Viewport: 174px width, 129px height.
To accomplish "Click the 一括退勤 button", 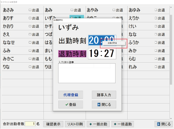I will [x=122, y=124].
